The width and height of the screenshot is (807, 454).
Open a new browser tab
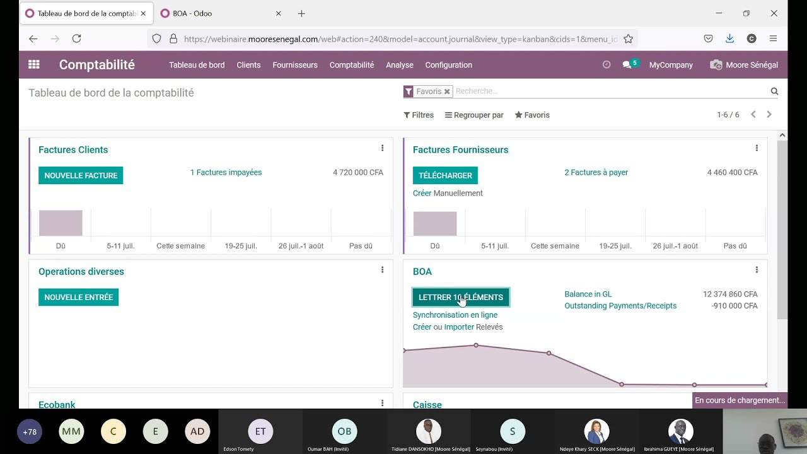[x=301, y=13]
